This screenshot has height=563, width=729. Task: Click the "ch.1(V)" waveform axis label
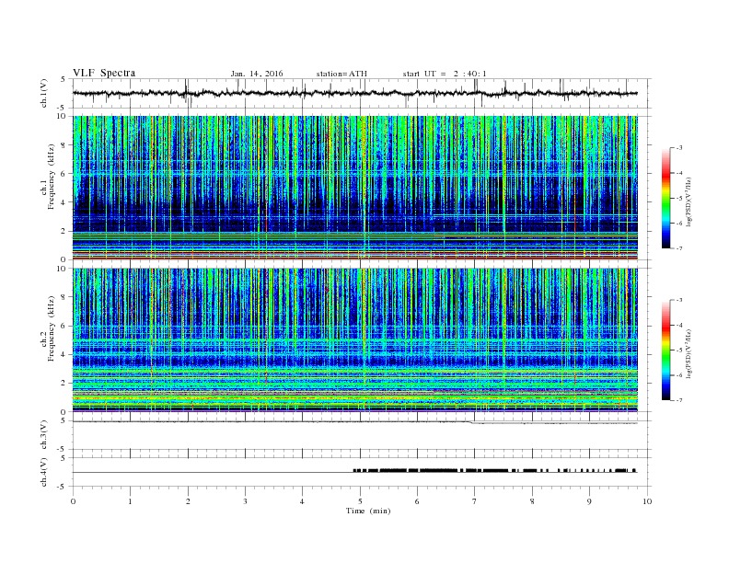[44, 93]
